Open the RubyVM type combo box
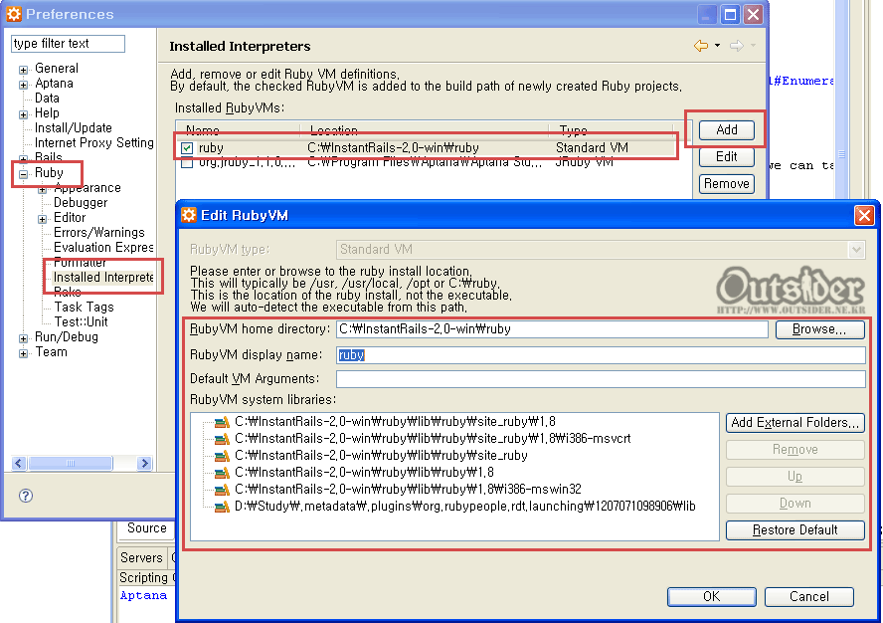This screenshot has height=623, width=883. 601,249
